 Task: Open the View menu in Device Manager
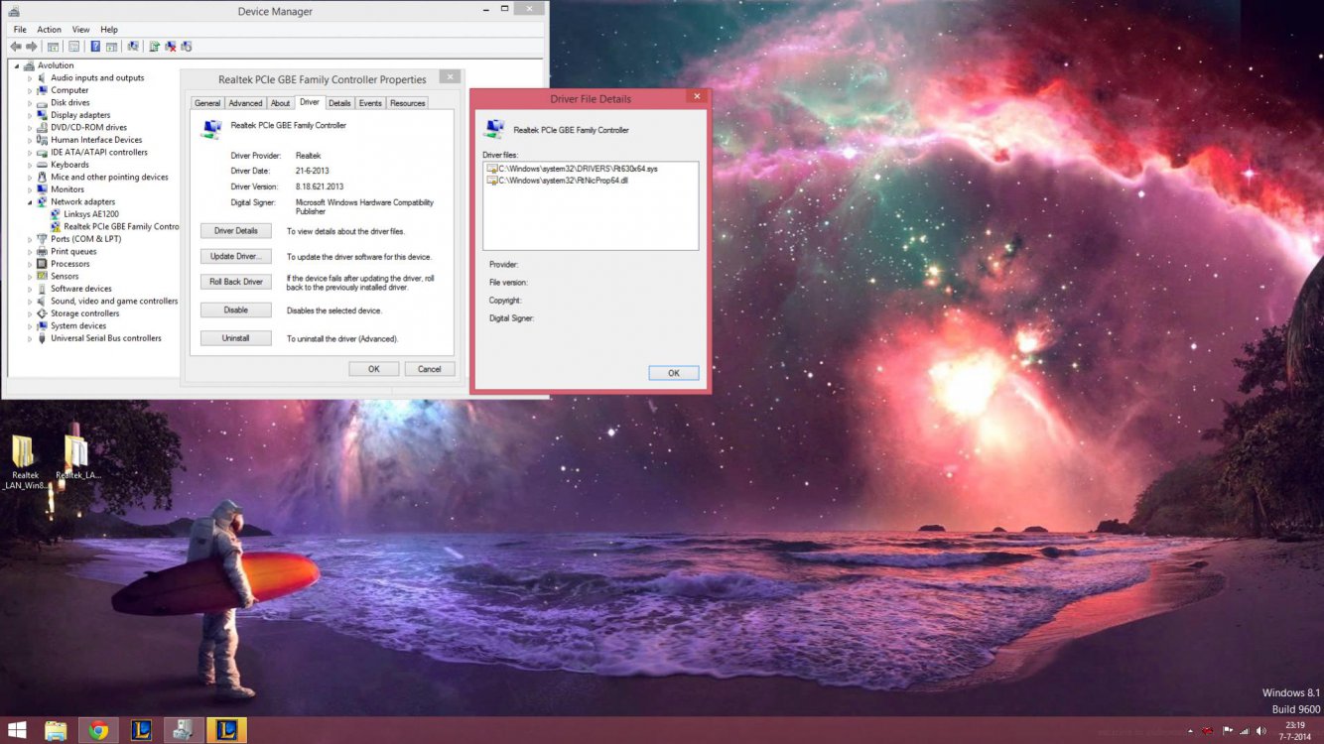tap(80, 30)
